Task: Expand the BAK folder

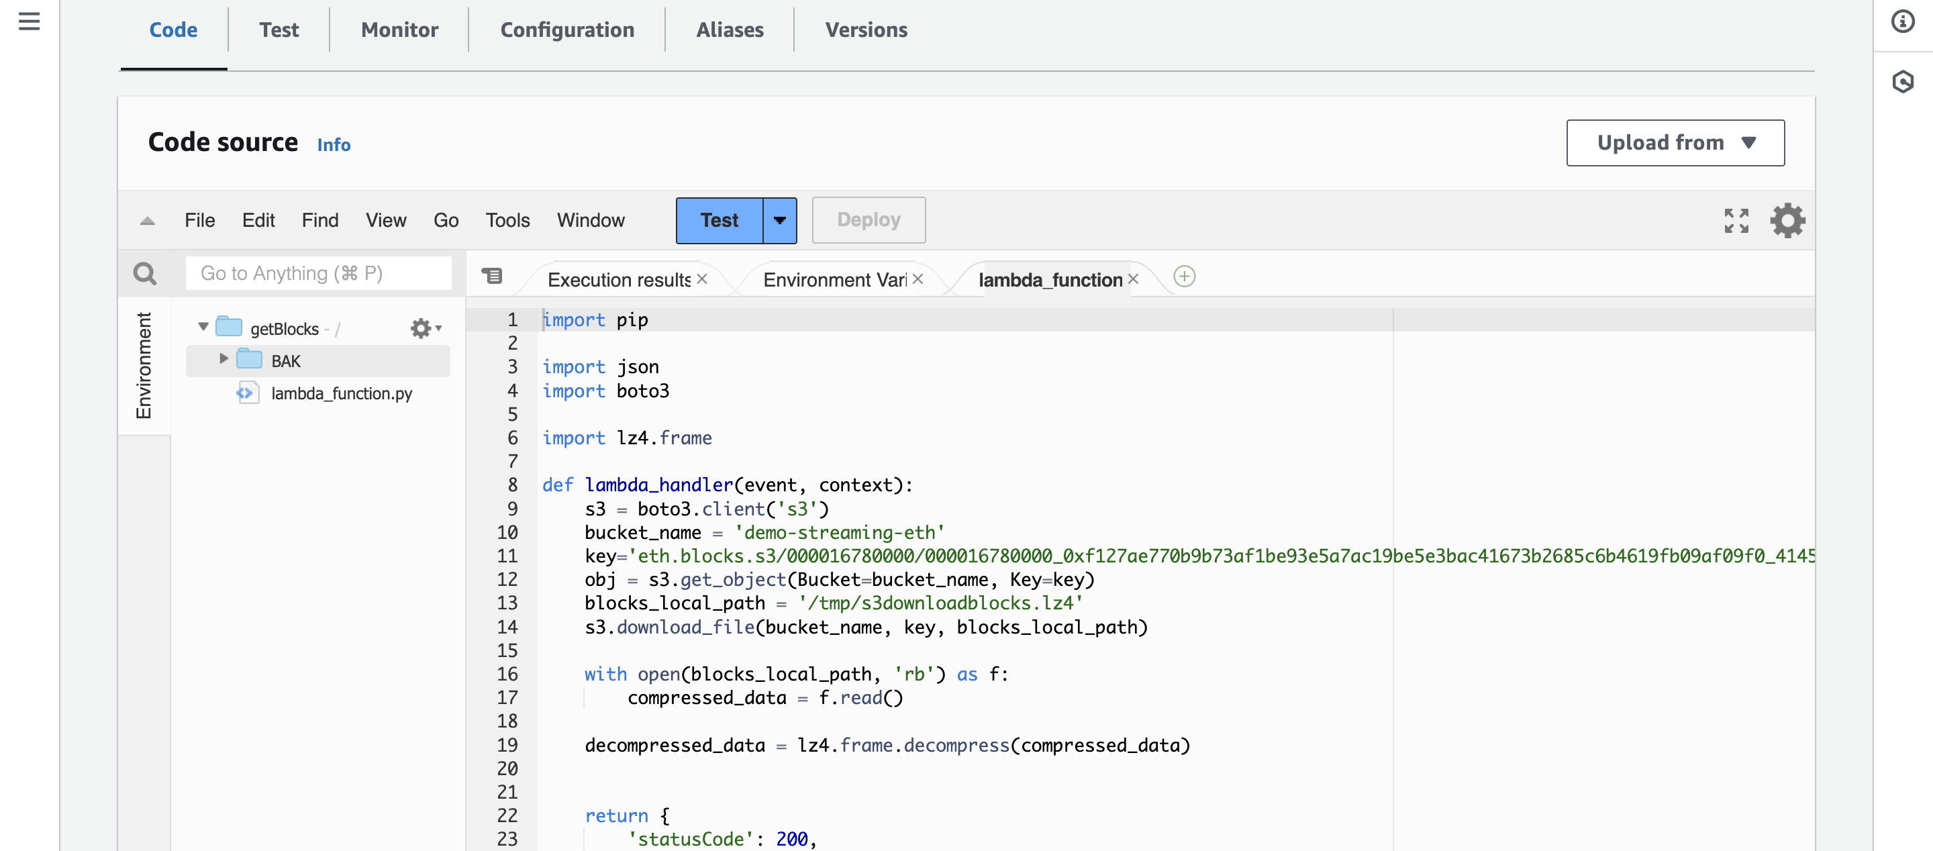Action: point(224,358)
